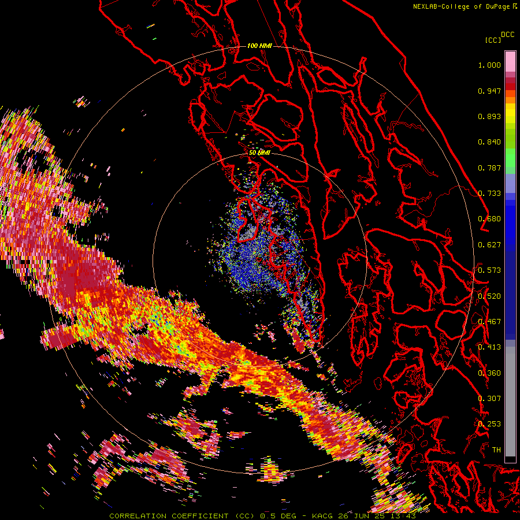Click the 0.733 scale value
This screenshot has width=520, height=520.
pos(489,194)
